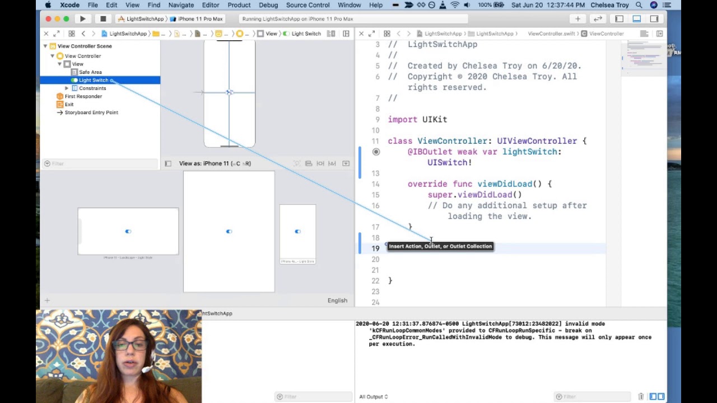The image size is (717, 403).
Task: Expand the left editor pane to full size
Action: click(56, 34)
